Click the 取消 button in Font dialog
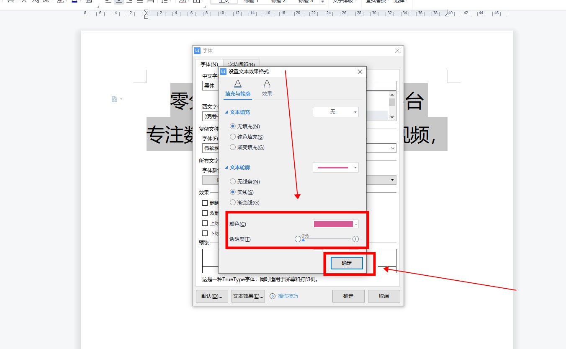 tap(384, 296)
